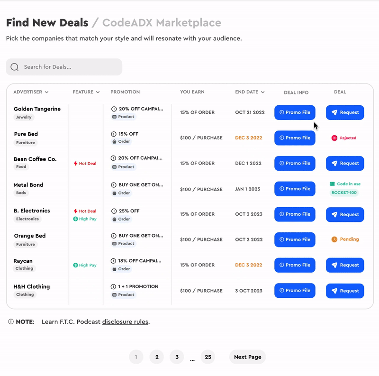379x376 pixels.
Task: Click the orange Pending clock icon for Orange Bed
Action: click(334, 239)
